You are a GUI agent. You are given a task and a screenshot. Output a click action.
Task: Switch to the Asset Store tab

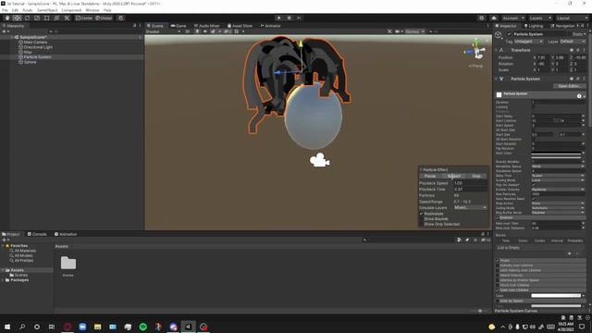click(240, 26)
